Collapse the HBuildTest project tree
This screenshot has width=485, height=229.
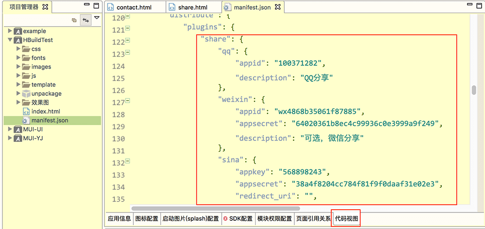coord(10,40)
